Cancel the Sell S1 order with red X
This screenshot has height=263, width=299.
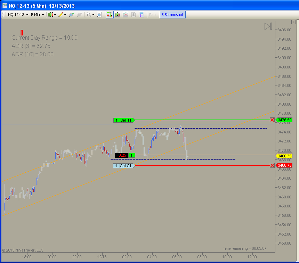[272, 165]
